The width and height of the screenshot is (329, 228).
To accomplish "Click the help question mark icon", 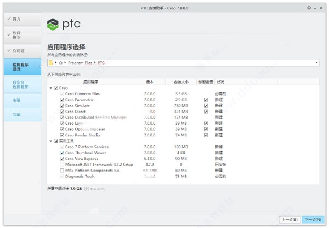I will (x=309, y=8).
